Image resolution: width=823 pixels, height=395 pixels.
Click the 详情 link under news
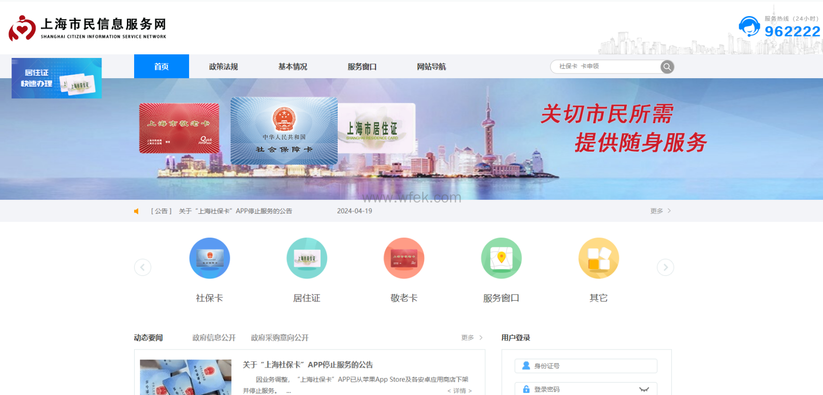[459, 391]
